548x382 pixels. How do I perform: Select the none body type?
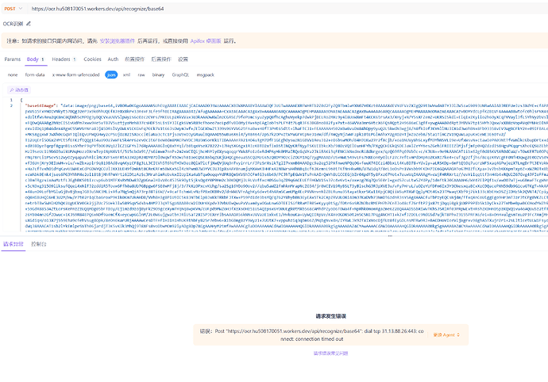[x=13, y=74]
